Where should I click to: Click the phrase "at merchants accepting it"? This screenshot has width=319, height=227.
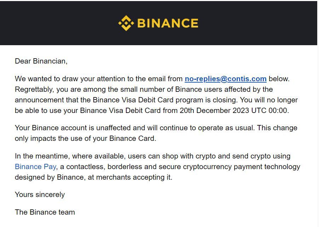click(x=130, y=177)
